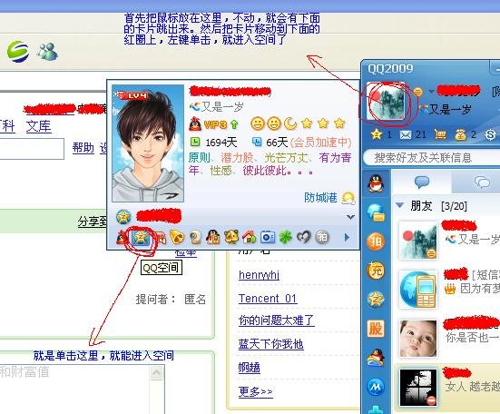This screenshot has width=500, height=414.
Task: Click the blue M round icon in sidebar
Action: pyautogui.click(x=376, y=387)
